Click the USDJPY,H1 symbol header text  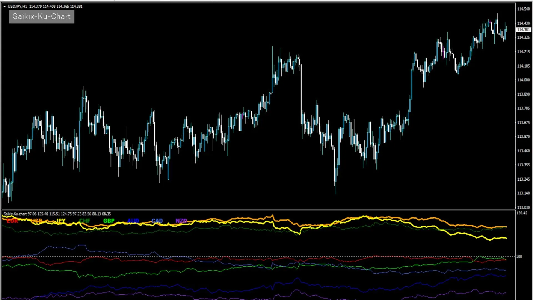[x=17, y=6]
